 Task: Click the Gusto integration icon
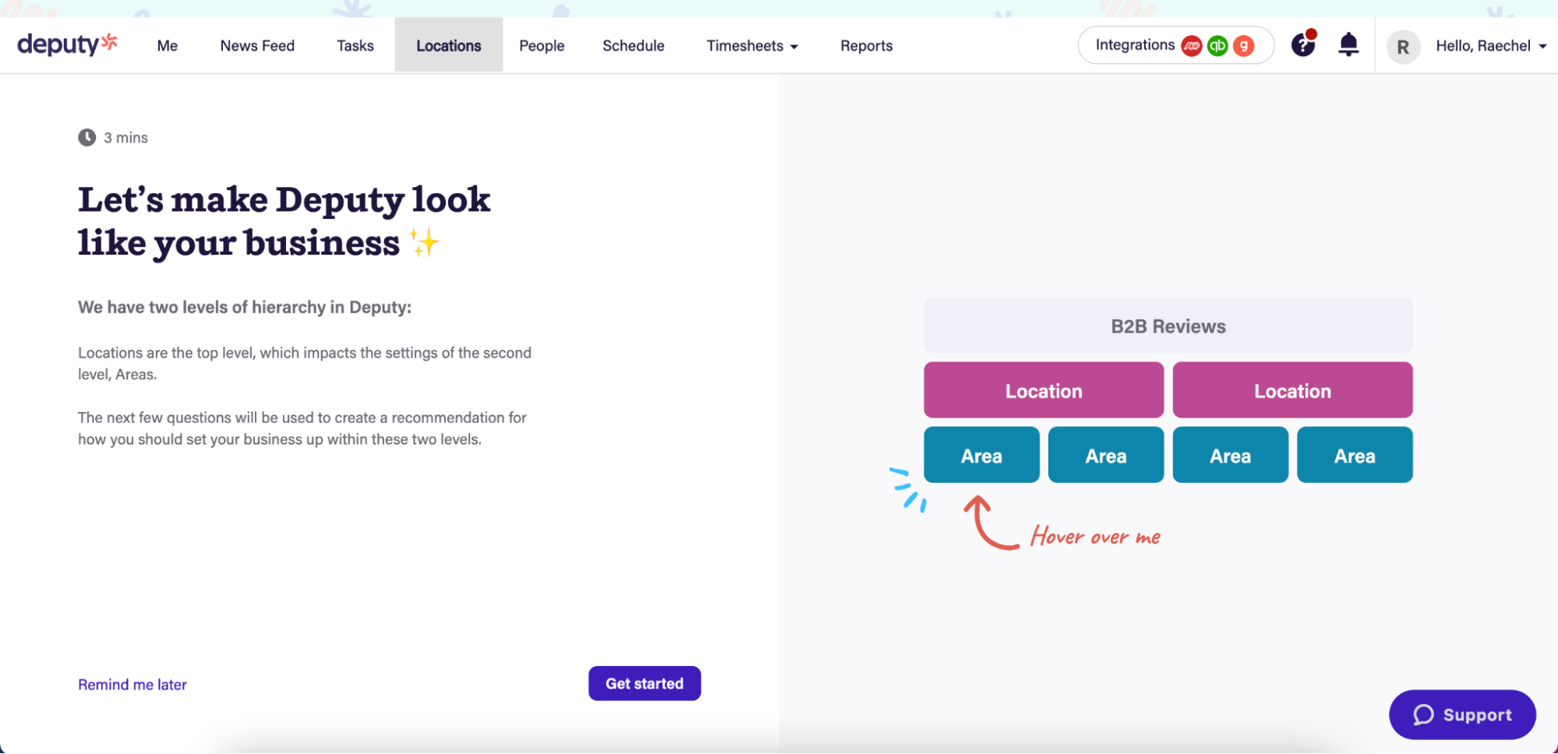pos(1244,46)
